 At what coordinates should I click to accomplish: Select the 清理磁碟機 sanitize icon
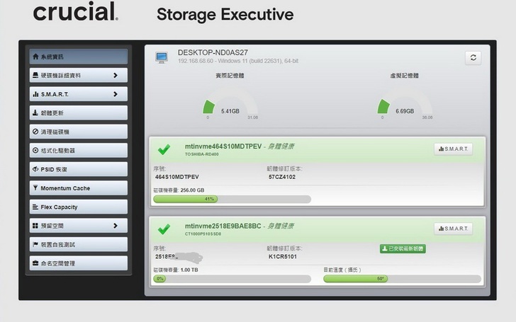35,132
